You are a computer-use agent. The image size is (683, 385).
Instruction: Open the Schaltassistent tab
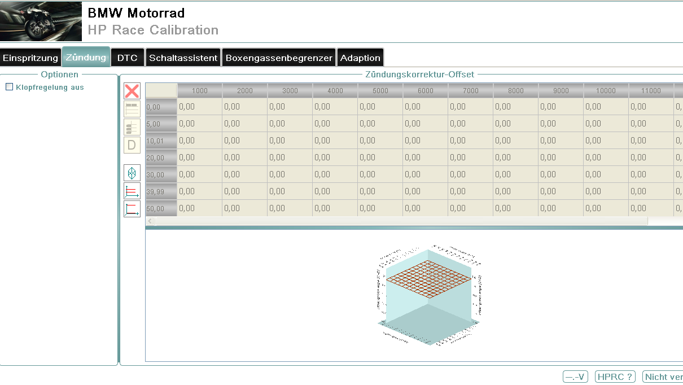[183, 58]
